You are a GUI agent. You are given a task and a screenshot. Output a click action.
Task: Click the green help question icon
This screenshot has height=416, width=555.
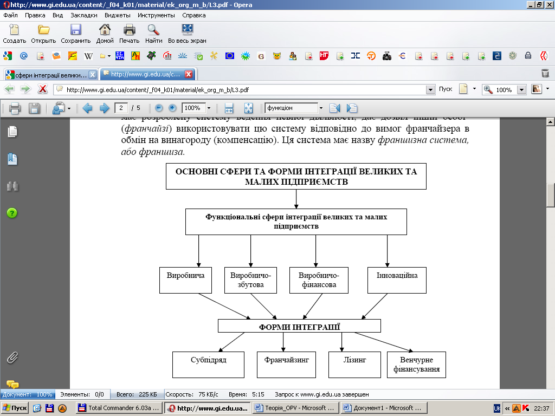click(x=12, y=213)
